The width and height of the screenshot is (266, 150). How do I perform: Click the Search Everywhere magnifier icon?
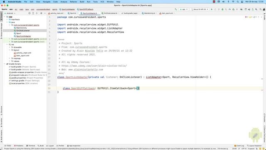pos(261,9)
